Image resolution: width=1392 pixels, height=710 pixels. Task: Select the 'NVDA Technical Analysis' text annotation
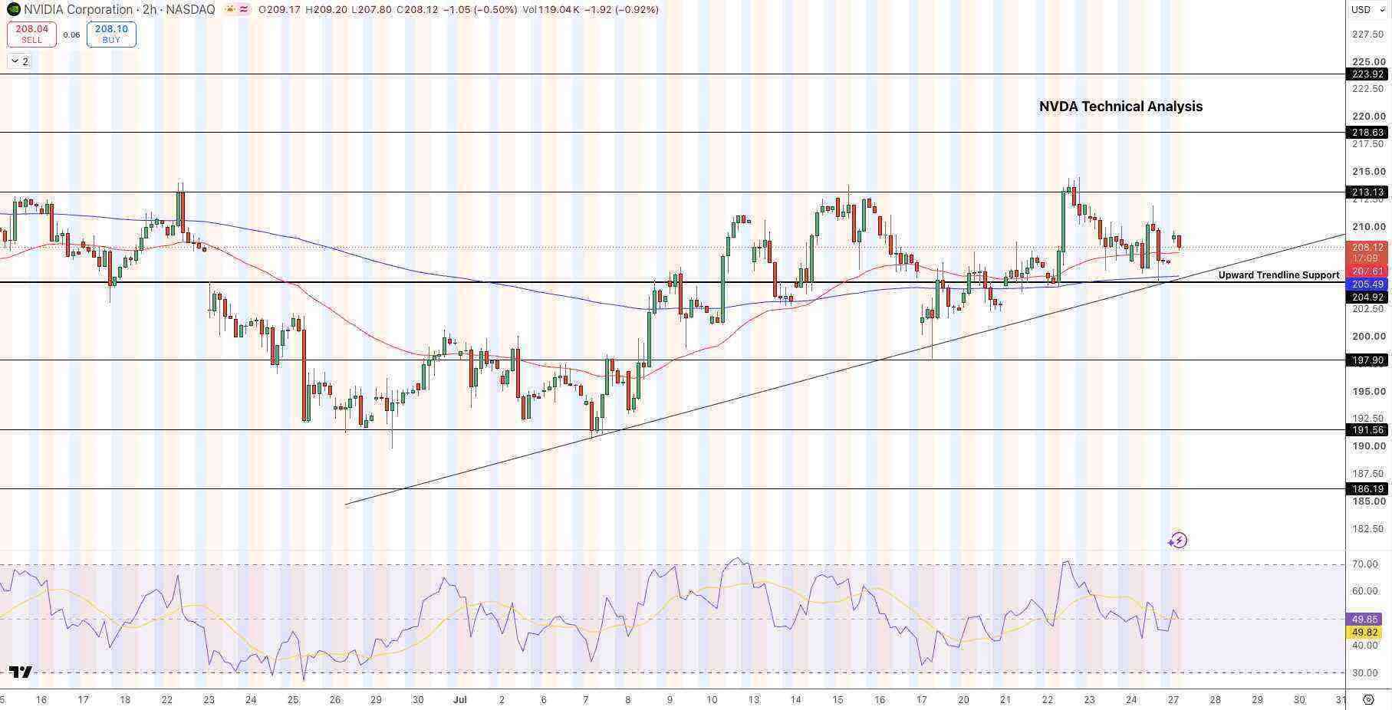1121,107
